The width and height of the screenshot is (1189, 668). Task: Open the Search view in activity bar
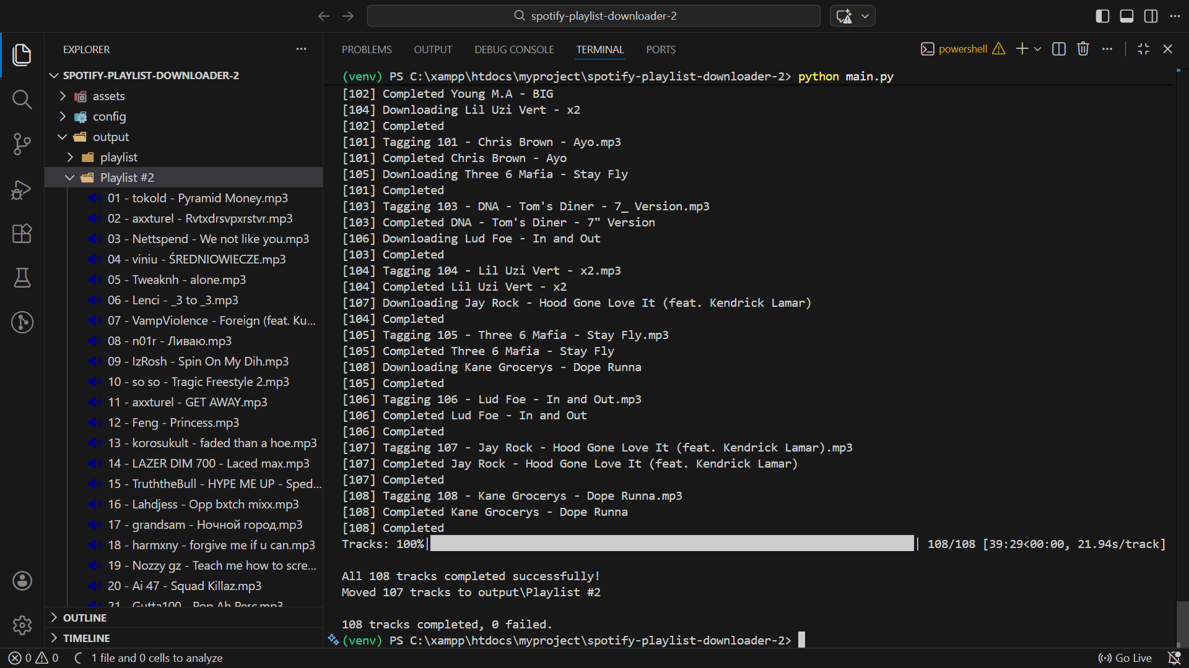click(22, 100)
